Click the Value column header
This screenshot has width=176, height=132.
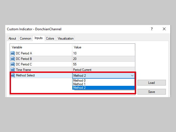coord(103,47)
